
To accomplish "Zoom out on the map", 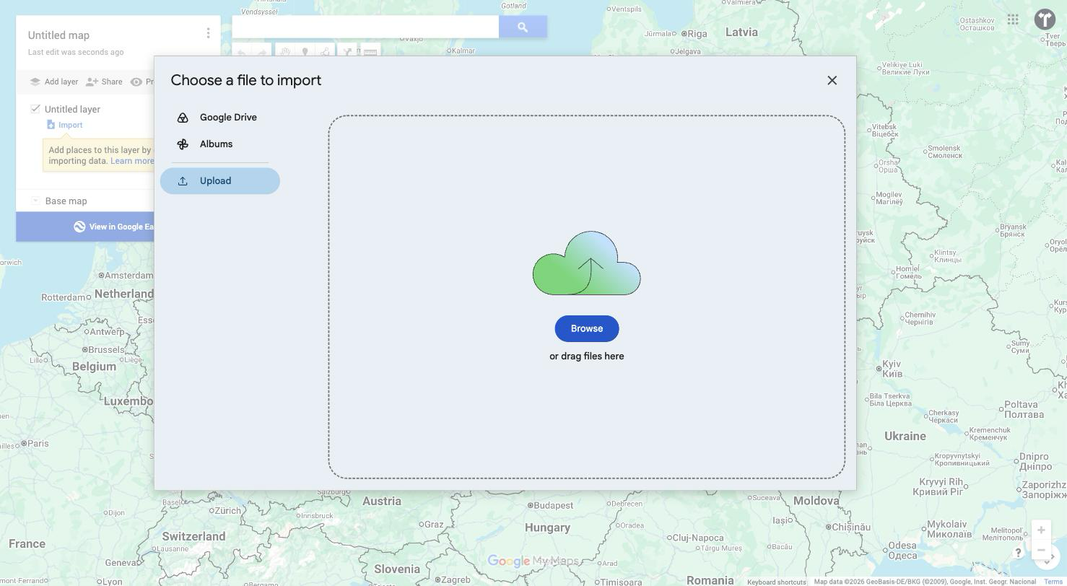I will pos(1041,550).
